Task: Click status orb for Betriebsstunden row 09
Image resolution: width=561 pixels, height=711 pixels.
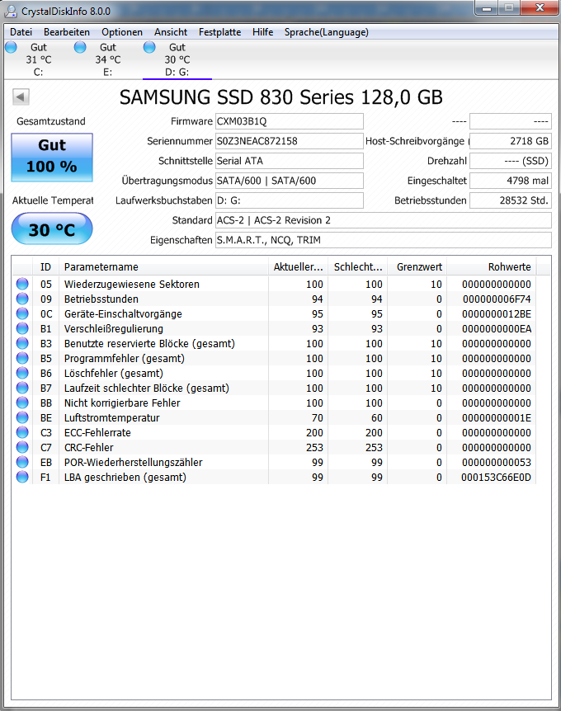Action: pos(22,299)
